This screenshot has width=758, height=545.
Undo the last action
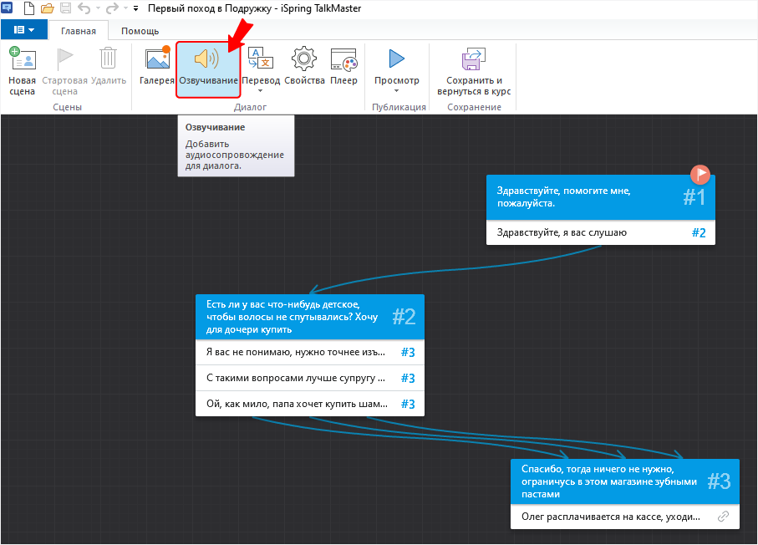coord(84,8)
